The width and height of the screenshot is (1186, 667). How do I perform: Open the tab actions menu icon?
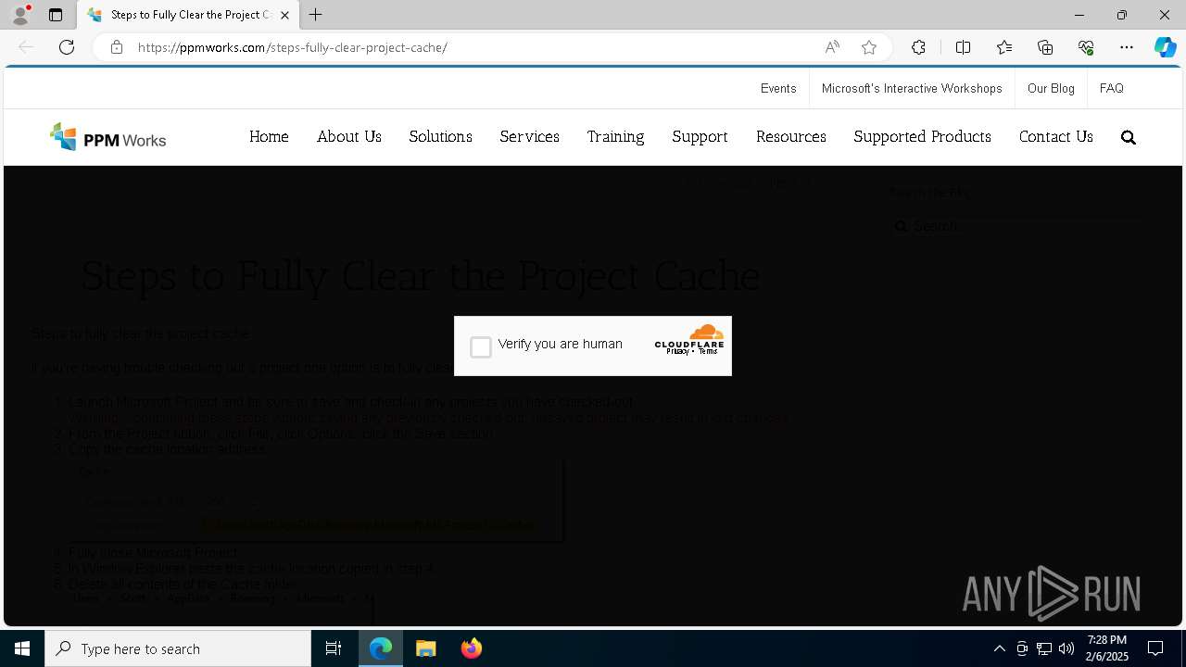(56, 15)
